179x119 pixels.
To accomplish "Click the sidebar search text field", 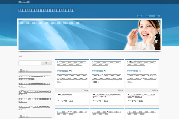I will pos(30,63).
